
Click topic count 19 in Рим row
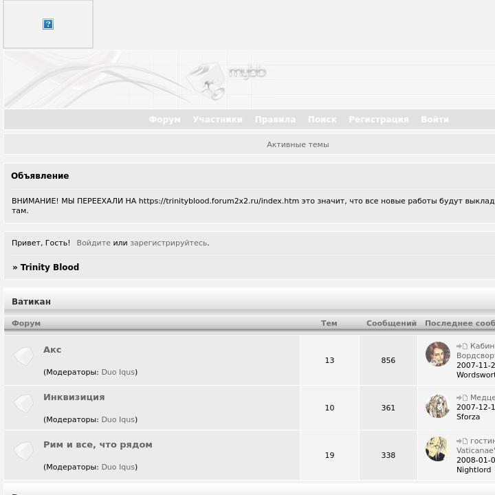(x=329, y=455)
